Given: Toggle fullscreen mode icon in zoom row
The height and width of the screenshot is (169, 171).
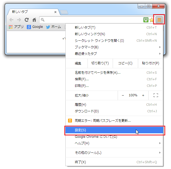Looking at the screenshot, I should [156, 95].
